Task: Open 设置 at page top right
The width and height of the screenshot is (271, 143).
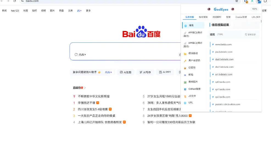Action: pos(264,11)
